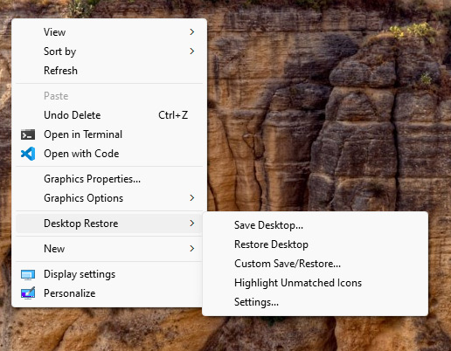Expand the Graphics Options submenu arrow
This screenshot has height=351, width=451.
(191, 198)
